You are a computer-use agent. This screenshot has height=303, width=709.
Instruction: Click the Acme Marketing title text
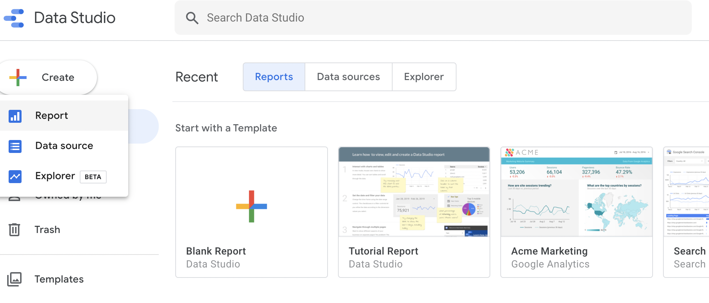pyautogui.click(x=549, y=251)
